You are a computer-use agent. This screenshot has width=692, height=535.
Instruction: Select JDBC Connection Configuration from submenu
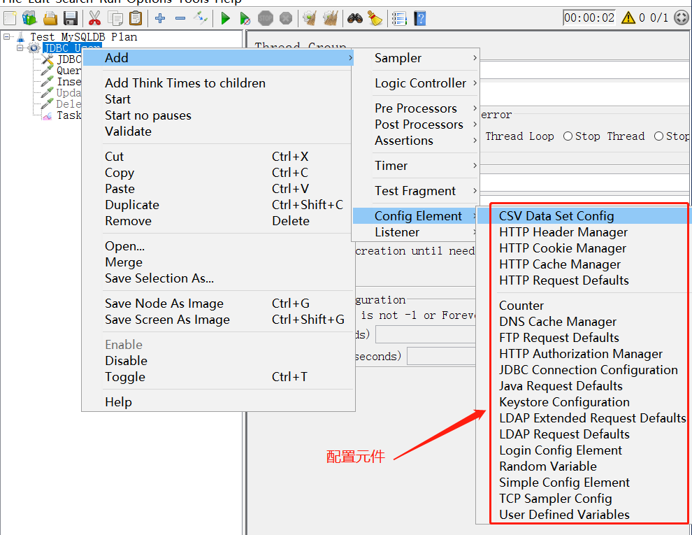588,370
